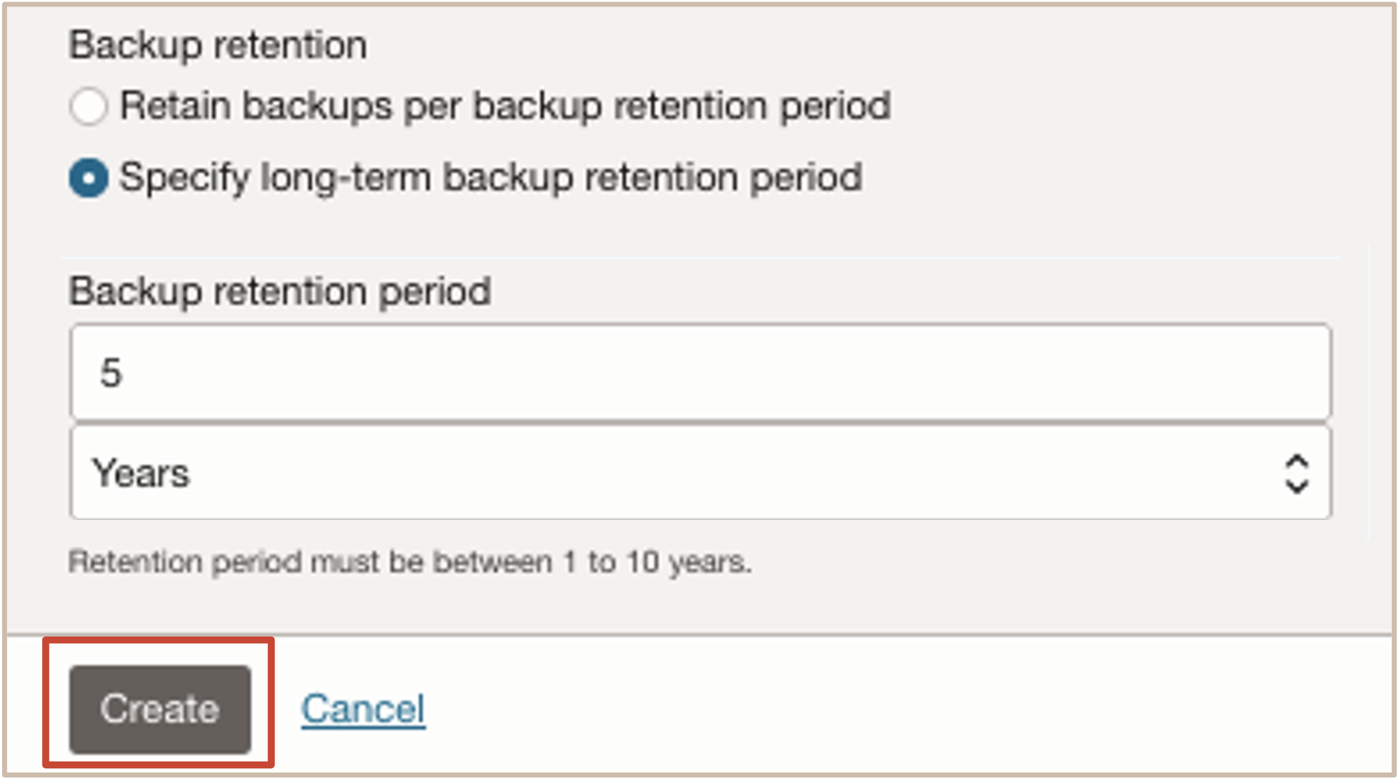1398x779 pixels.
Task: Click the 'Specify long-term backup retention period' label text
Action: click(x=491, y=178)
